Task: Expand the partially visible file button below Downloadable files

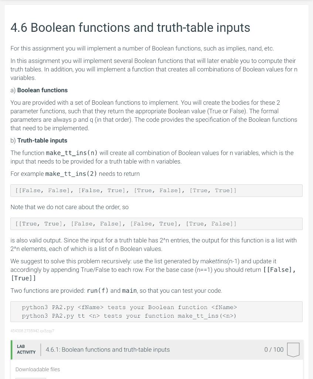Action: point(31,378)
